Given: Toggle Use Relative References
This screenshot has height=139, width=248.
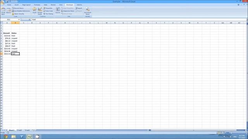Looking at the screenshot, I should click(21, 11).
